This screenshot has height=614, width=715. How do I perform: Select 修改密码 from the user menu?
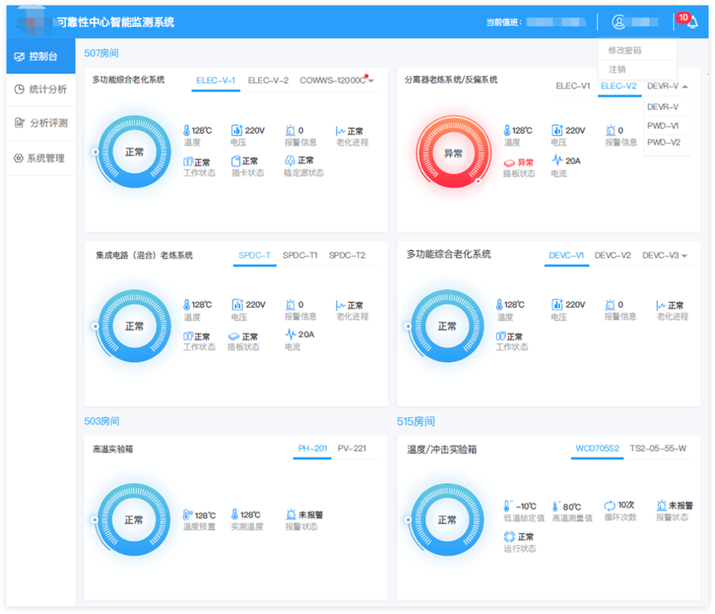coord(625,50)
